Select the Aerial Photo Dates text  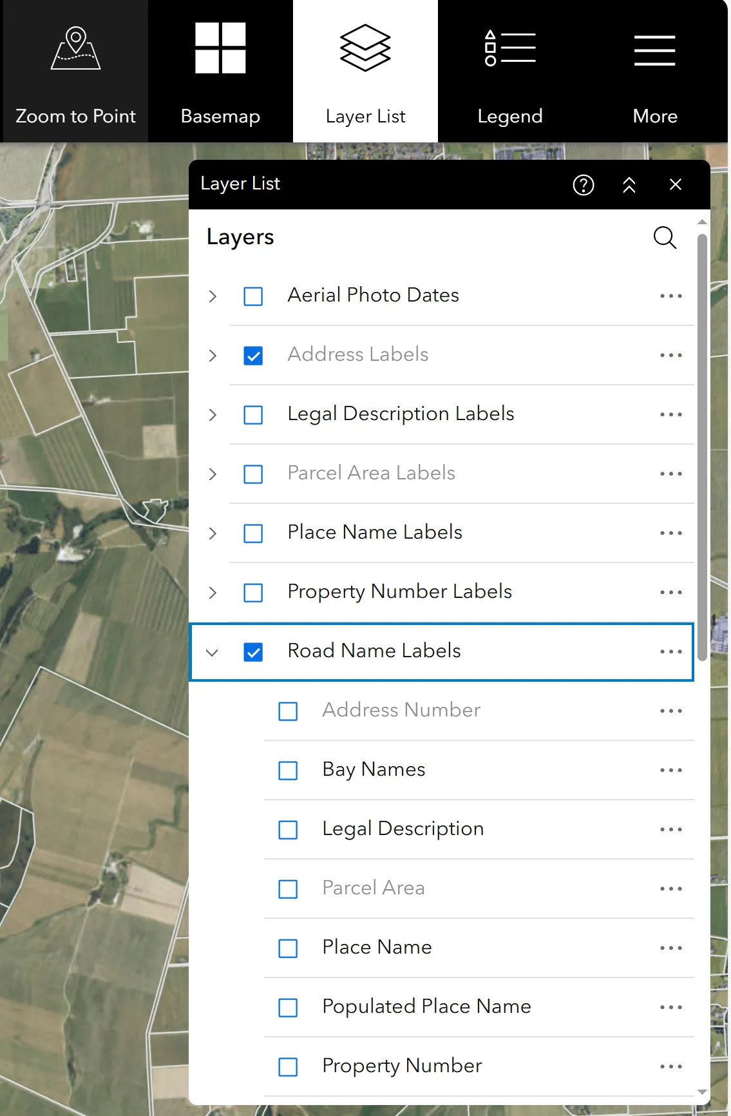coord(373,295)
